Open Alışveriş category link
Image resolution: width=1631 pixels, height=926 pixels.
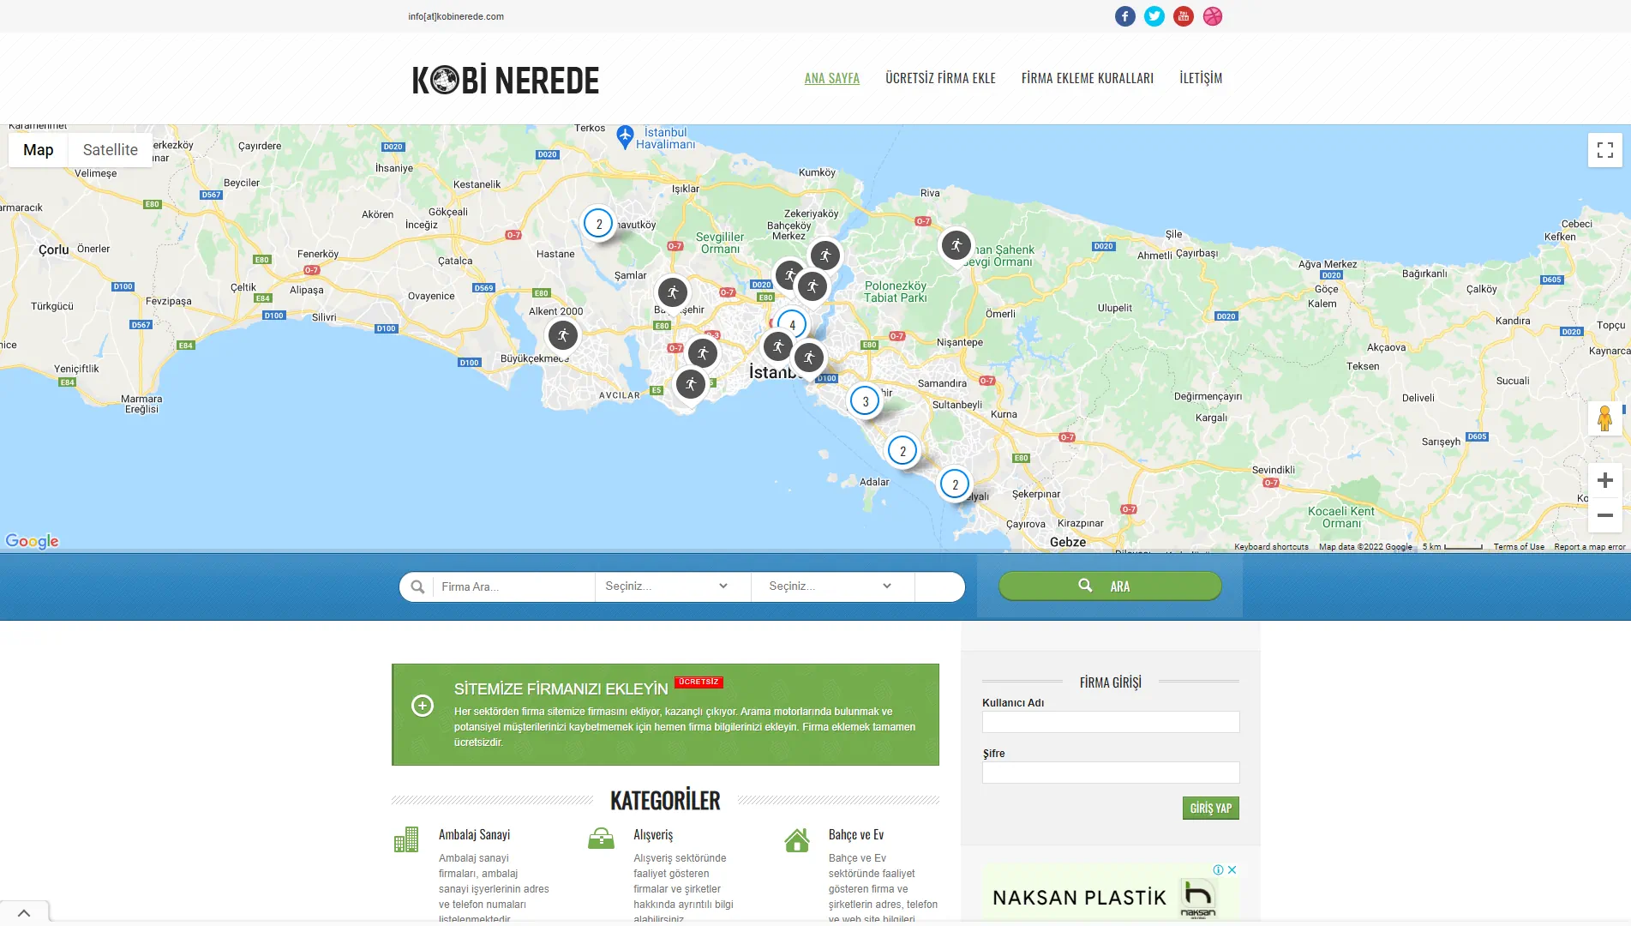click(x=653, y=835)
